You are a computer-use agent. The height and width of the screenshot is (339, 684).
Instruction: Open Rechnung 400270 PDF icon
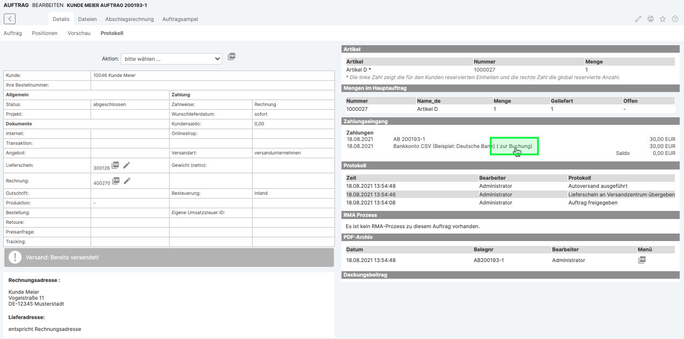[115, 181]
